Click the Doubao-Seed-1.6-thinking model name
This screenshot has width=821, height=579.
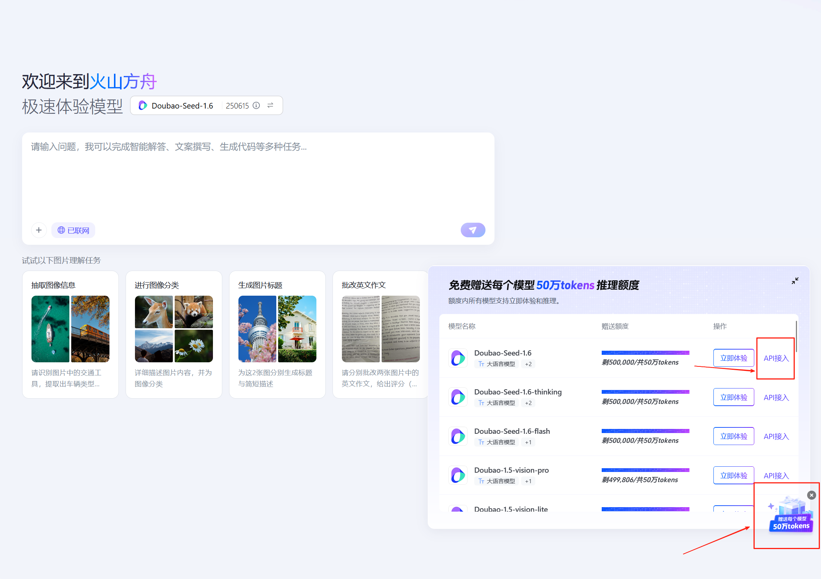click(x=518, y=392)
